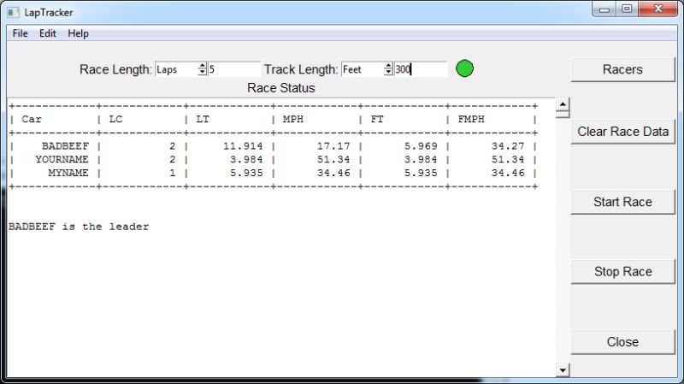Image resolution: width=684 pixels, height=384 pixels.
Task: Click BADBEEF fastest time 5.969
Action: (421, 145)
